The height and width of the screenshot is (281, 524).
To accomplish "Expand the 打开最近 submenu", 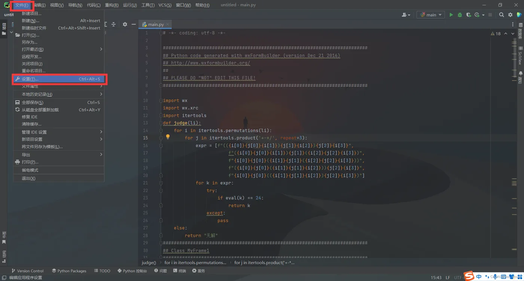I will pyautogui.click(x=59, y=49).
